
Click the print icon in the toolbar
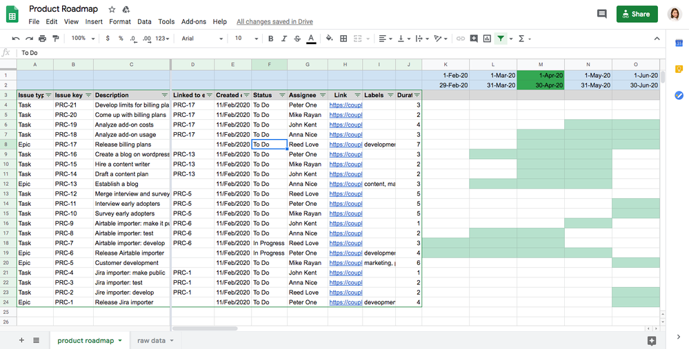coord(43,39)
